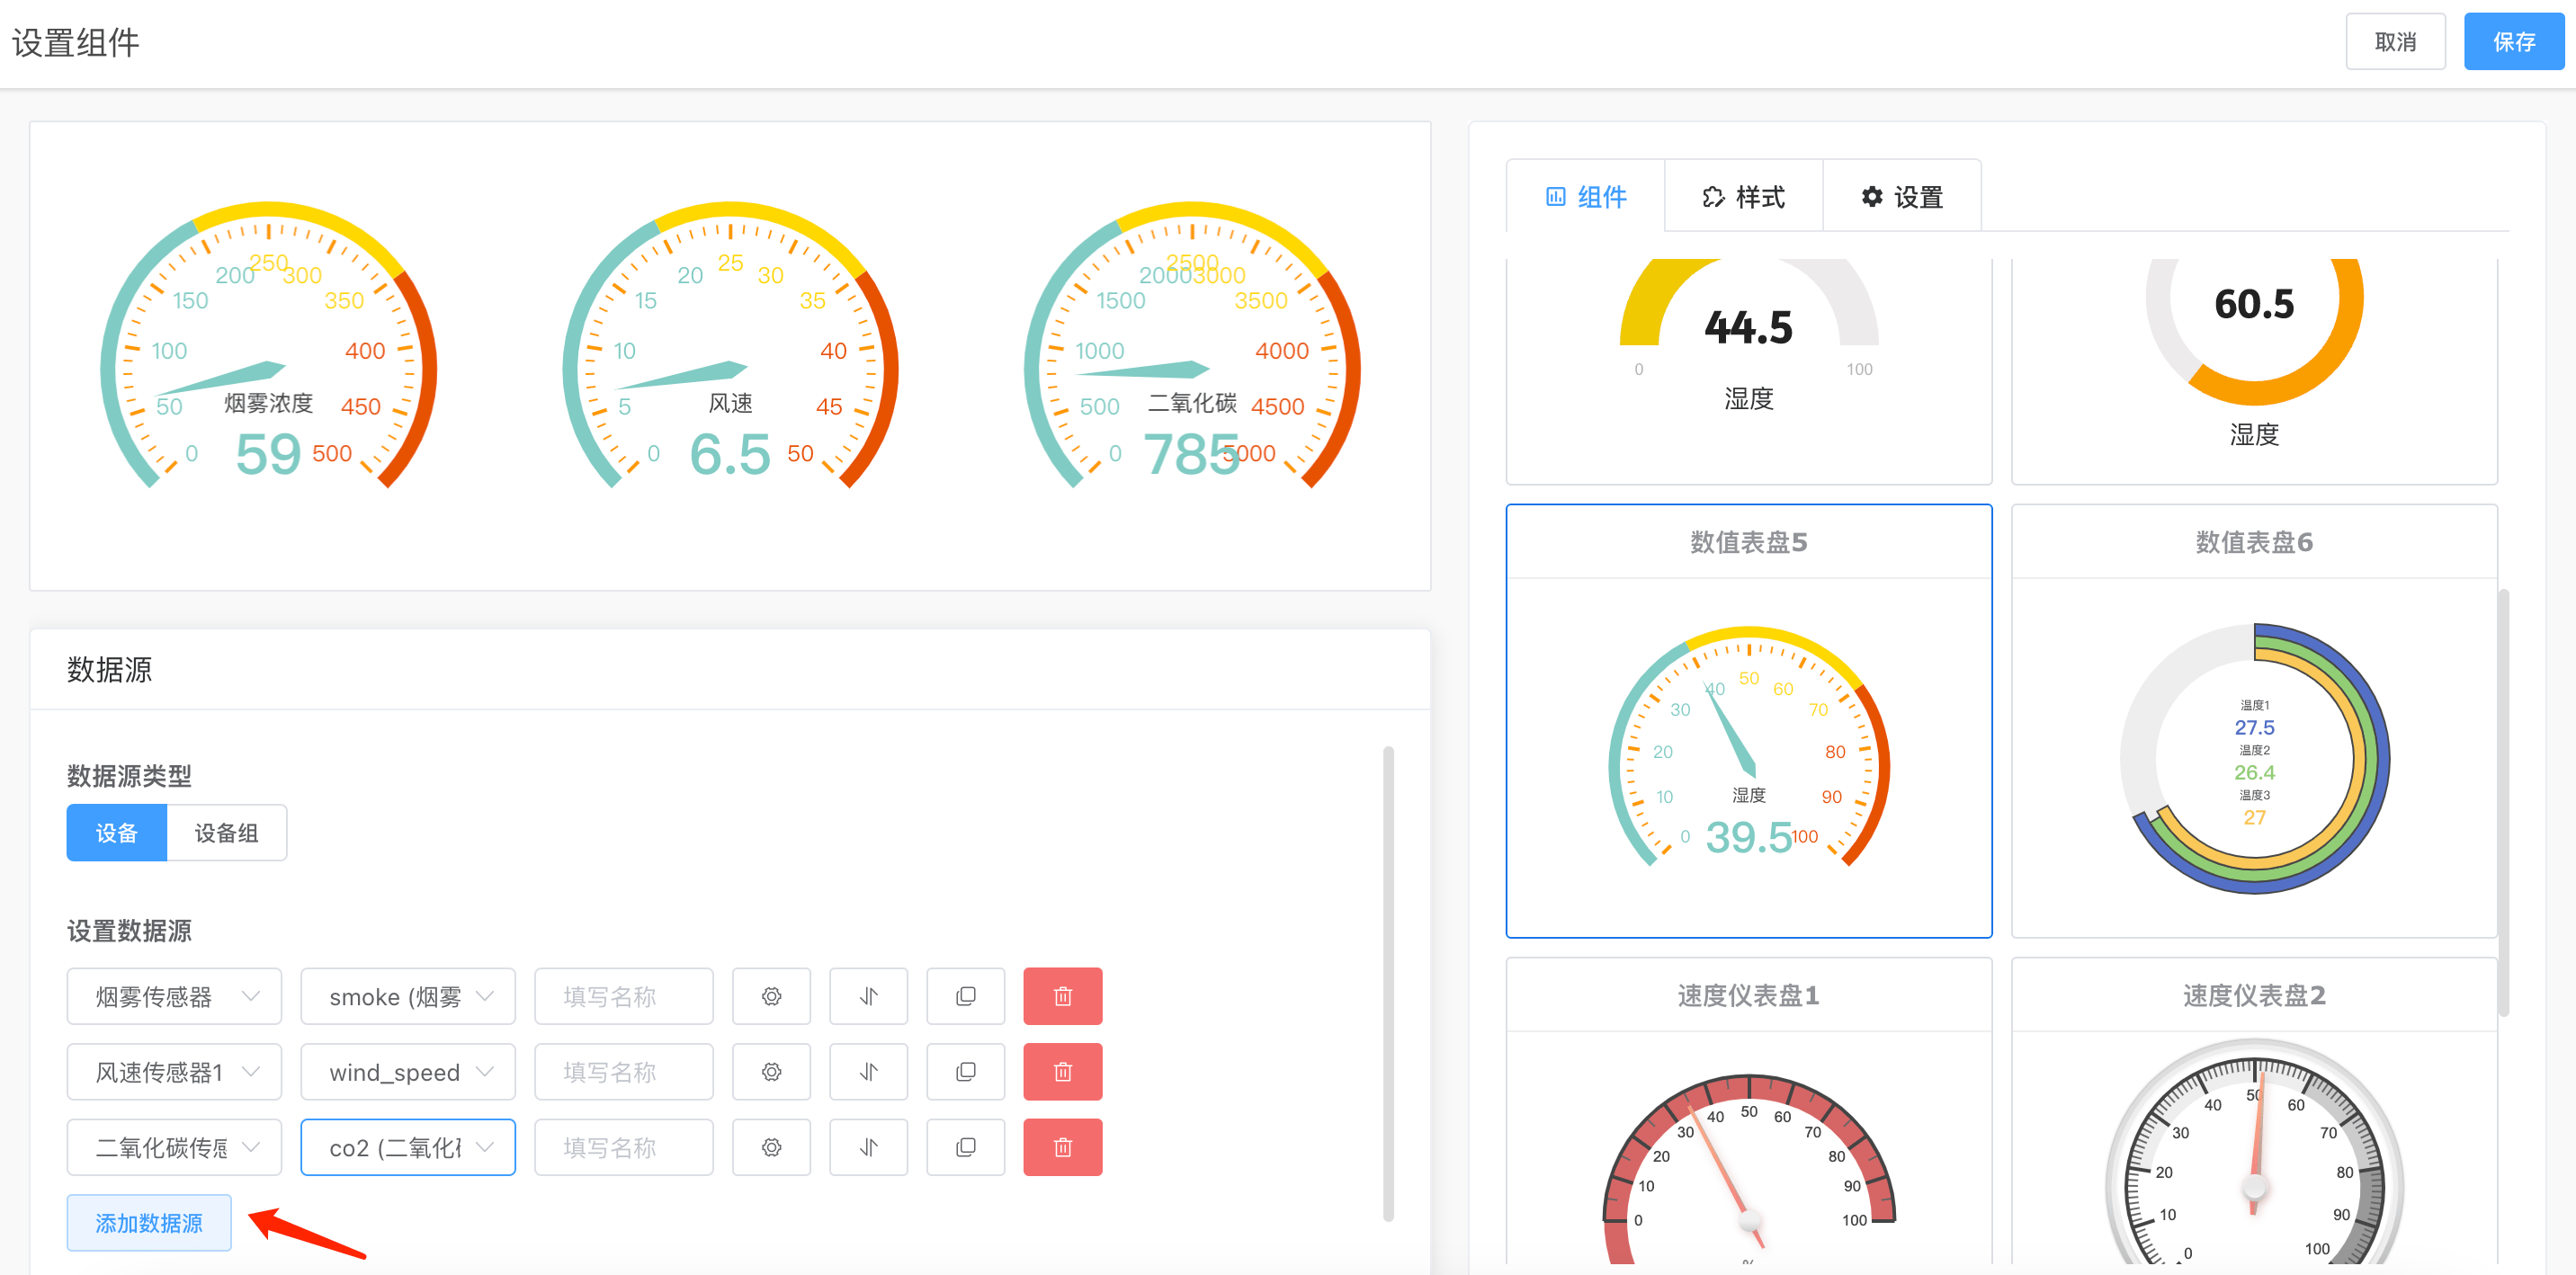Switch to the 样式 tab
The image size is (2576, 1275).
[1743, 197]
